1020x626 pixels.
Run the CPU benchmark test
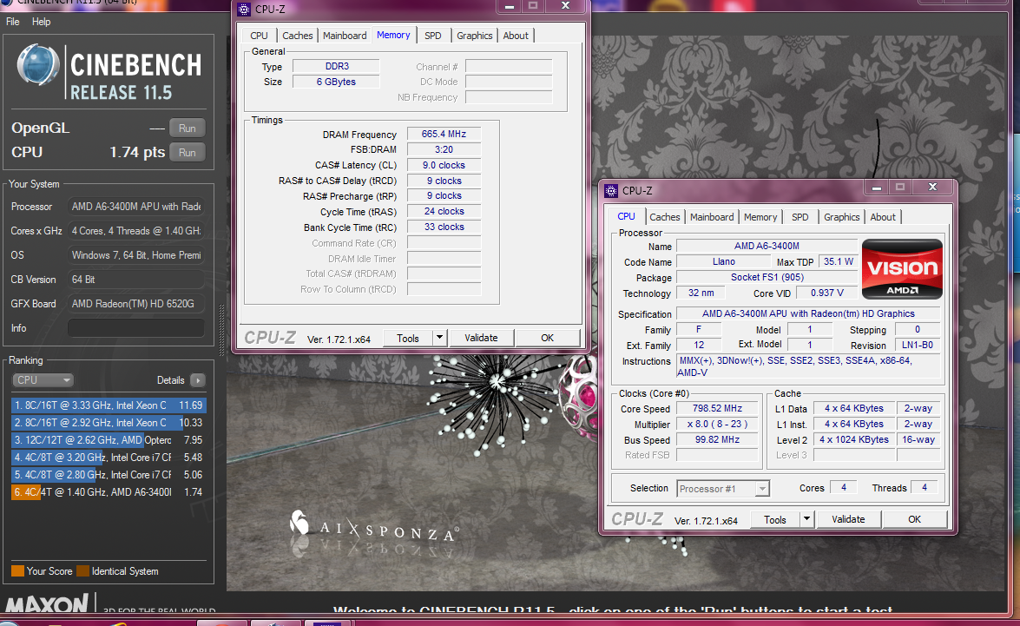pos(188,152)
